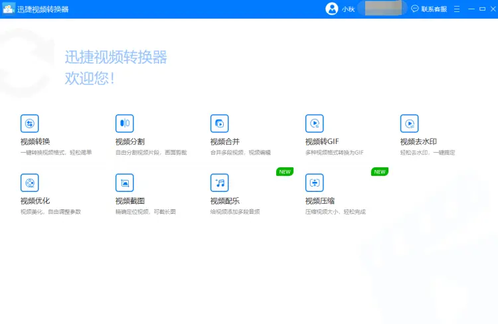The height and width of the screenshot is (324, 498).
Task: Click the user avatar icon in title bar
Action: pos(332,9)
